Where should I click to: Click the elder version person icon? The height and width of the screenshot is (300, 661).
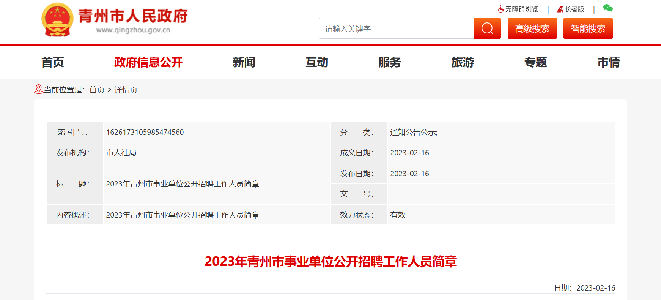[560, 9]
